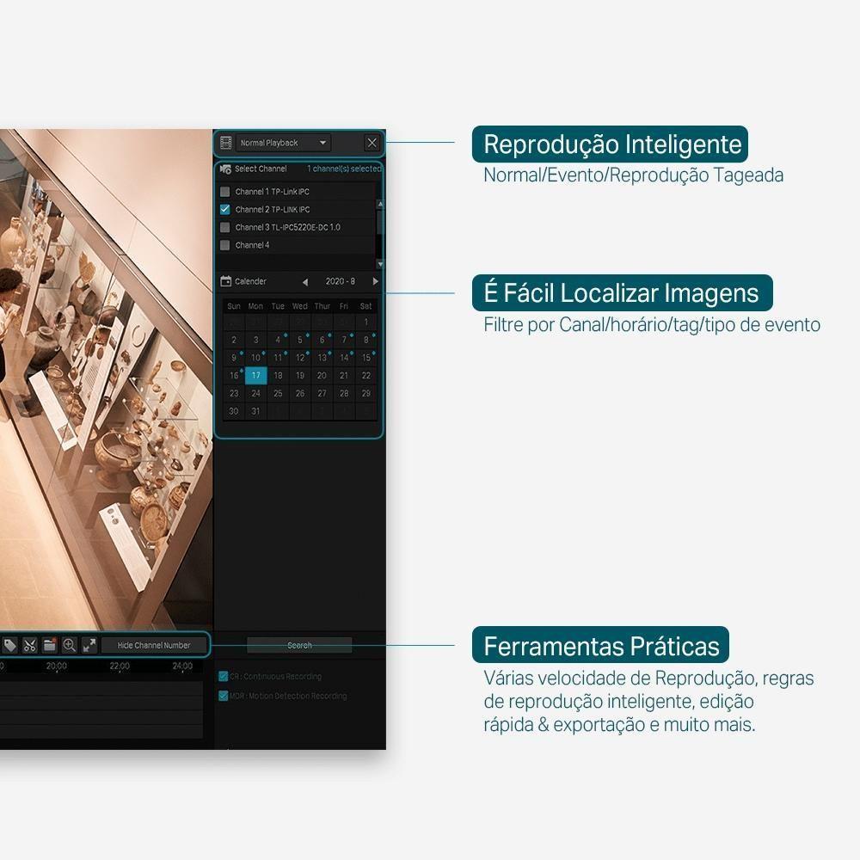Go to previous month in calendar

click(304, 282)
